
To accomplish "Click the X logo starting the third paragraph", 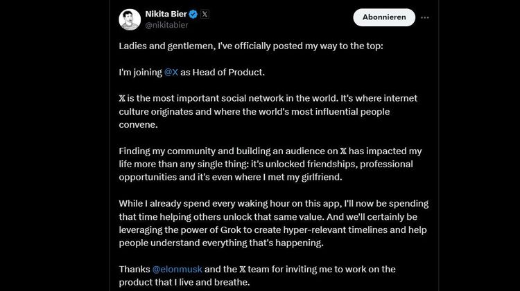I will point(123,99).
